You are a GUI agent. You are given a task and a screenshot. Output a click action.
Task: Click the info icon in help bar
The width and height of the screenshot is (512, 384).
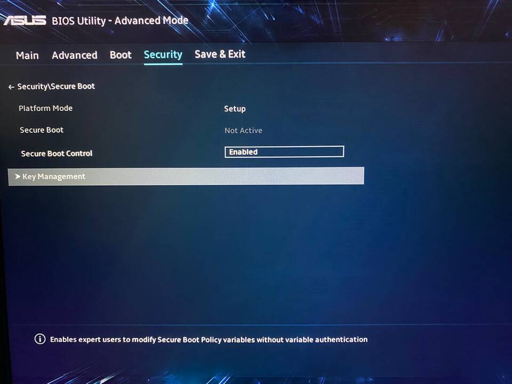(x=40, y=339)
